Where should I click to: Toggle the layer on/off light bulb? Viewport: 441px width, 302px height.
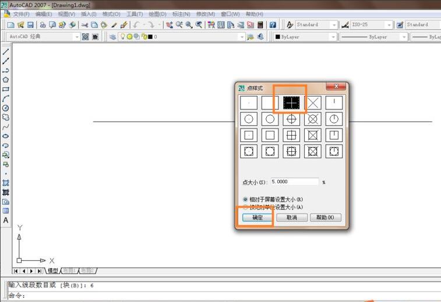pyautogui.click(x=122, y=37)
